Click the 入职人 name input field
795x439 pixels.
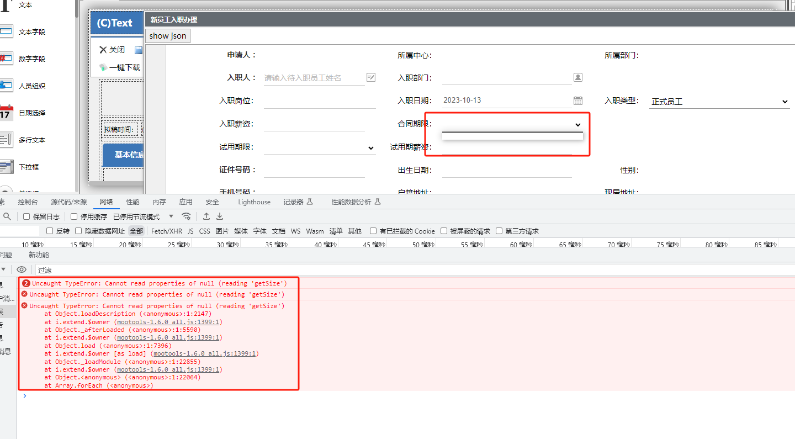[x=314, y=78]
